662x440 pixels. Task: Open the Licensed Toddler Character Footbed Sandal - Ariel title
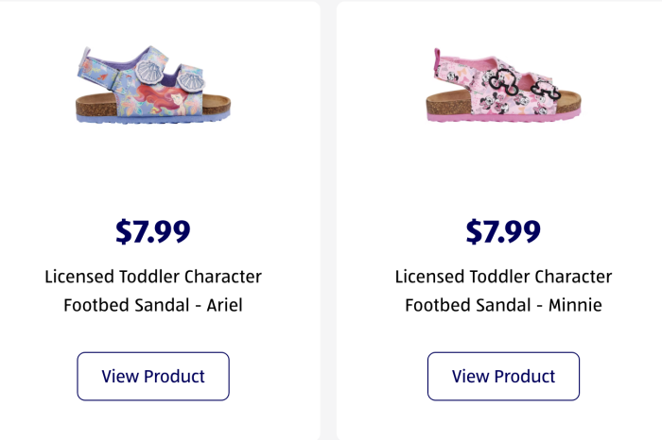(153, 291)
